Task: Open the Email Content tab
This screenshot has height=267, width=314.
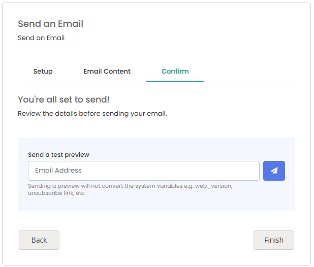Action: pyautogui.click(x=107, y=72)
